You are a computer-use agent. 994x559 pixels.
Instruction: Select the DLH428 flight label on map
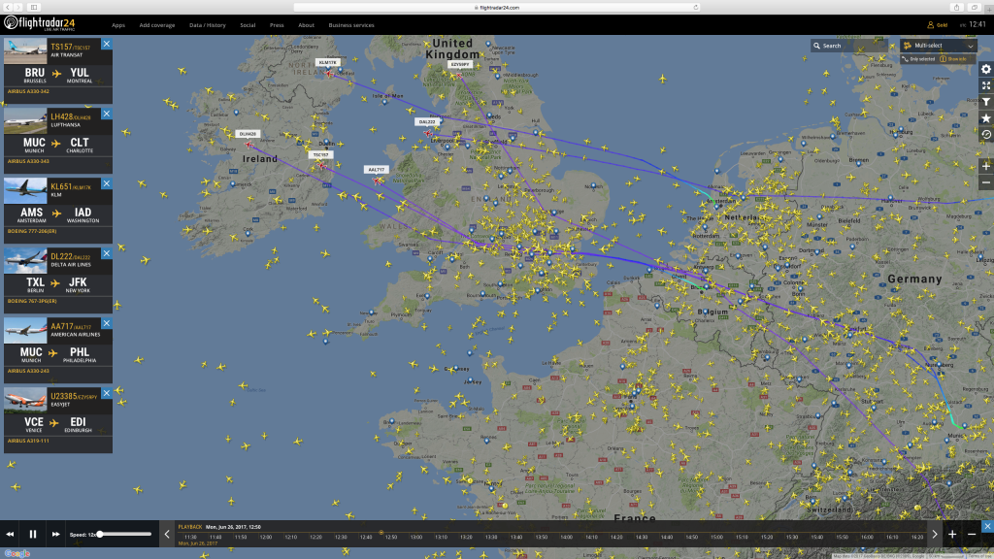(x=248, y=134)
